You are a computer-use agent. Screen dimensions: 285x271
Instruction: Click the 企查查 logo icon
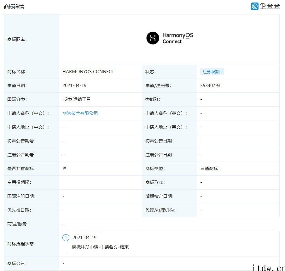(255, 6)
